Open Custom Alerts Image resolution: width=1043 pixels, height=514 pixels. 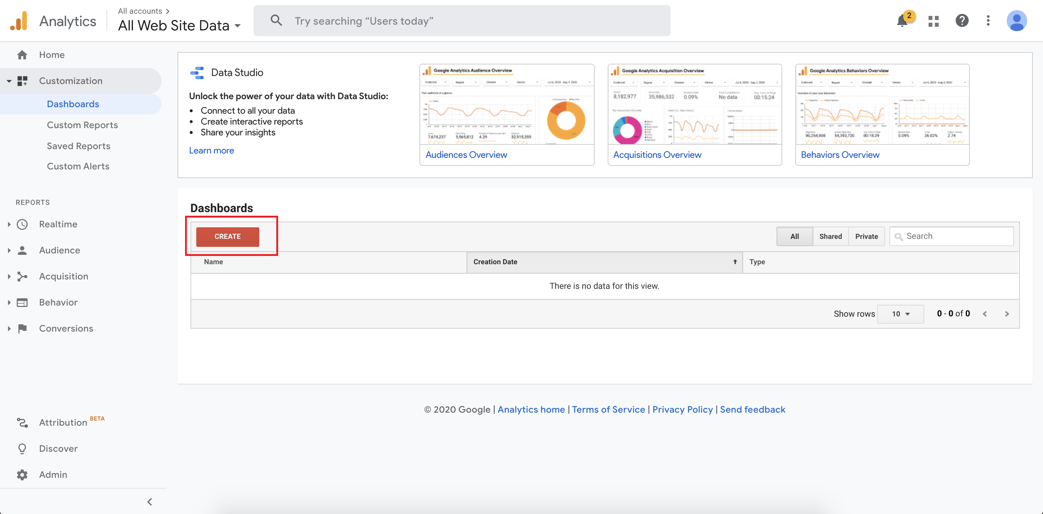(78, 167)
